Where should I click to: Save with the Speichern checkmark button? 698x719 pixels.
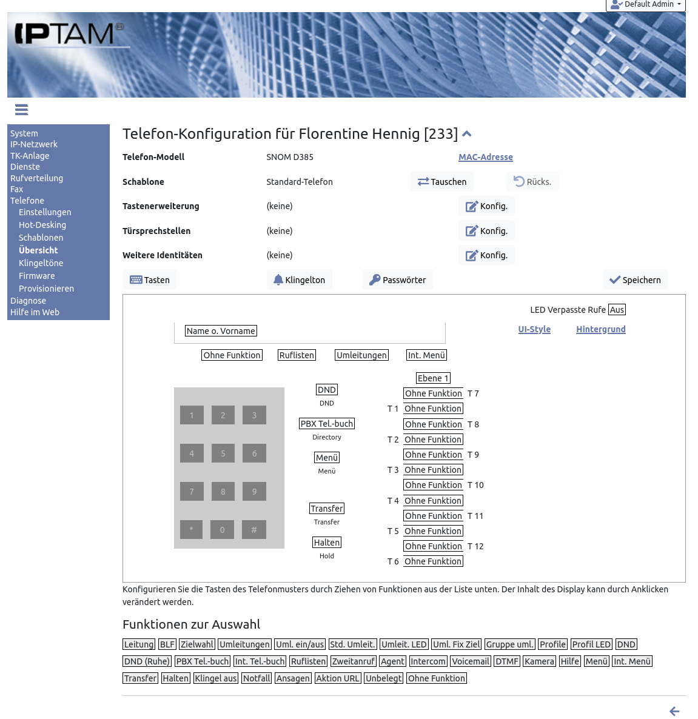tap(635, 280)
